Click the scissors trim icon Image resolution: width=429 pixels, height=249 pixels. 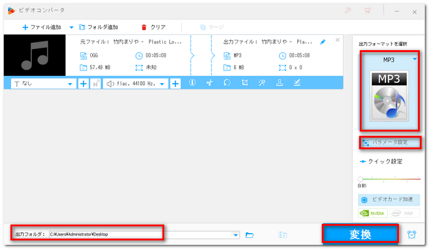(209, 83)
